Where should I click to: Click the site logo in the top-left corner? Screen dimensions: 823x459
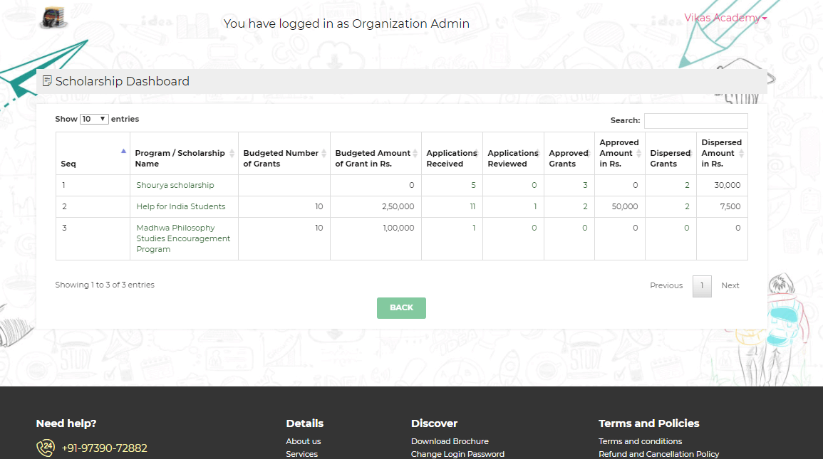(x=53, y=19)
